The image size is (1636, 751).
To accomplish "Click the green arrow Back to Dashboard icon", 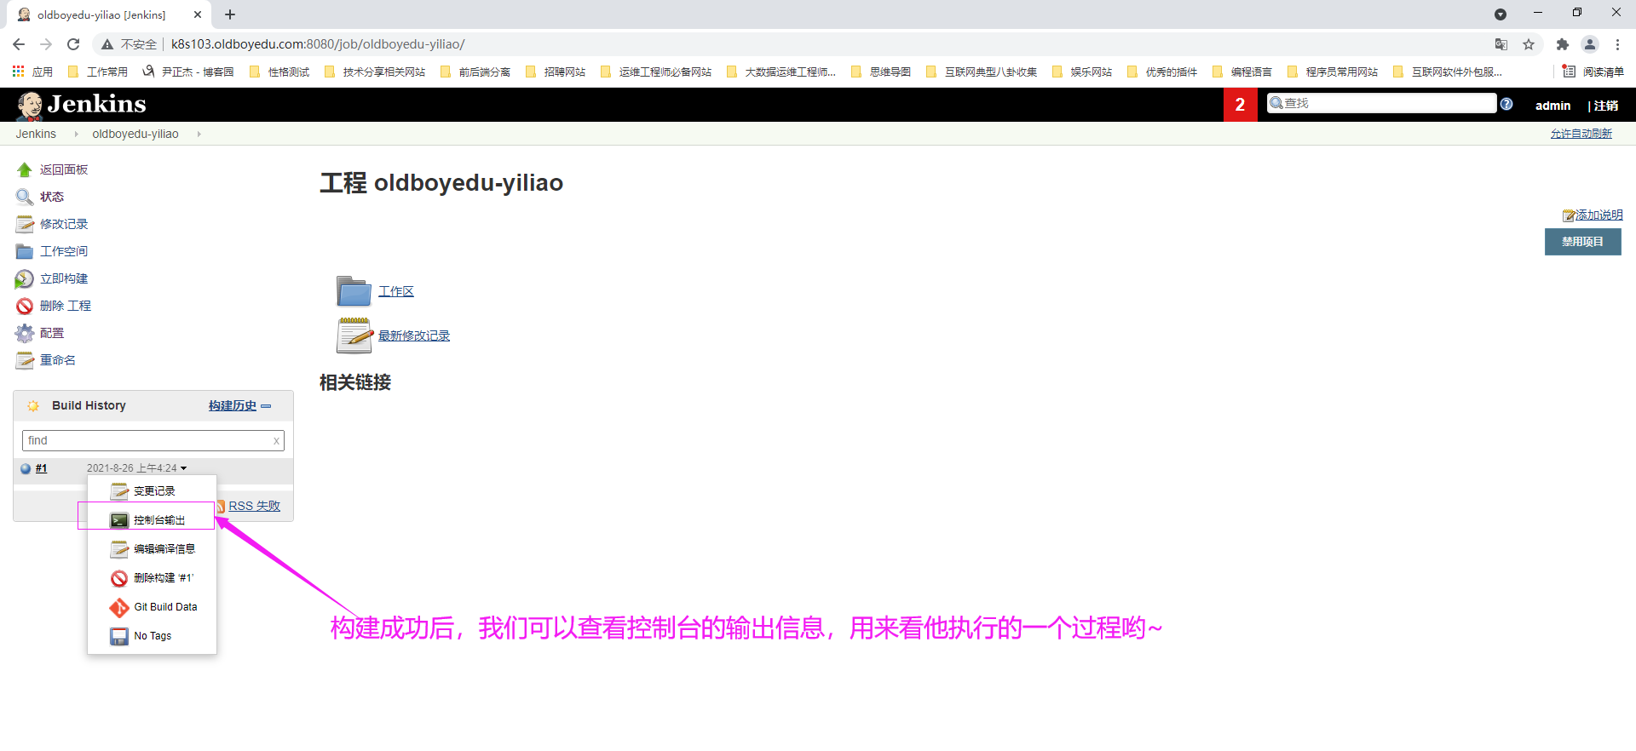I will [25, 170].
